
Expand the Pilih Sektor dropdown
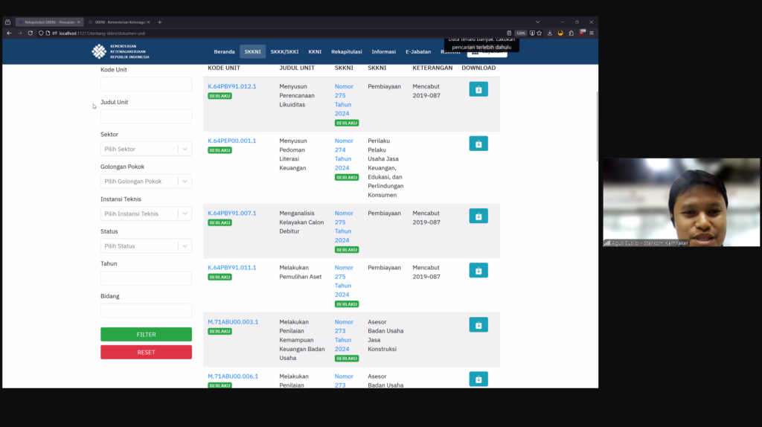click(146, 149)
